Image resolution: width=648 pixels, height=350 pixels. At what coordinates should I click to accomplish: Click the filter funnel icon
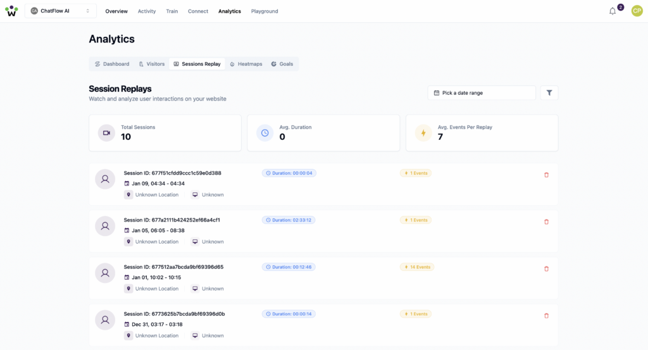click(549, 93)
